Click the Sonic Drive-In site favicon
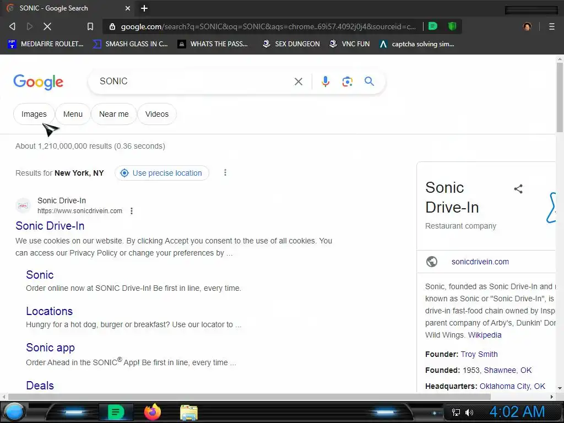564x423 pixels. point(23,205)
